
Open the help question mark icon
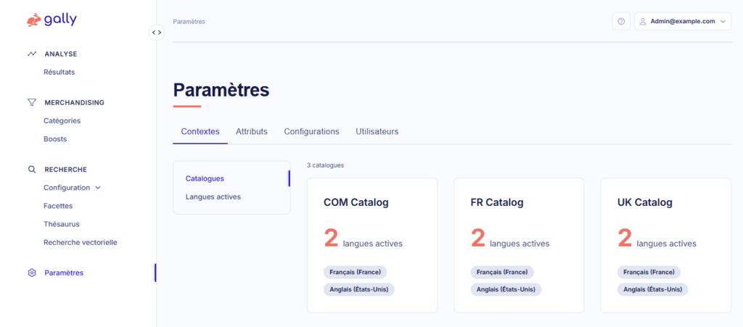(621, 22)
